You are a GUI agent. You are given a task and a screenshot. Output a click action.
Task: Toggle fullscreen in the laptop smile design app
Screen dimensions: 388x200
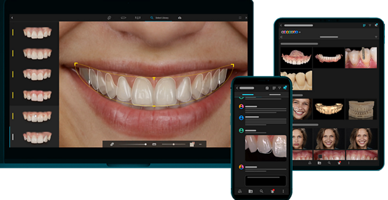[x=240, y=18]
